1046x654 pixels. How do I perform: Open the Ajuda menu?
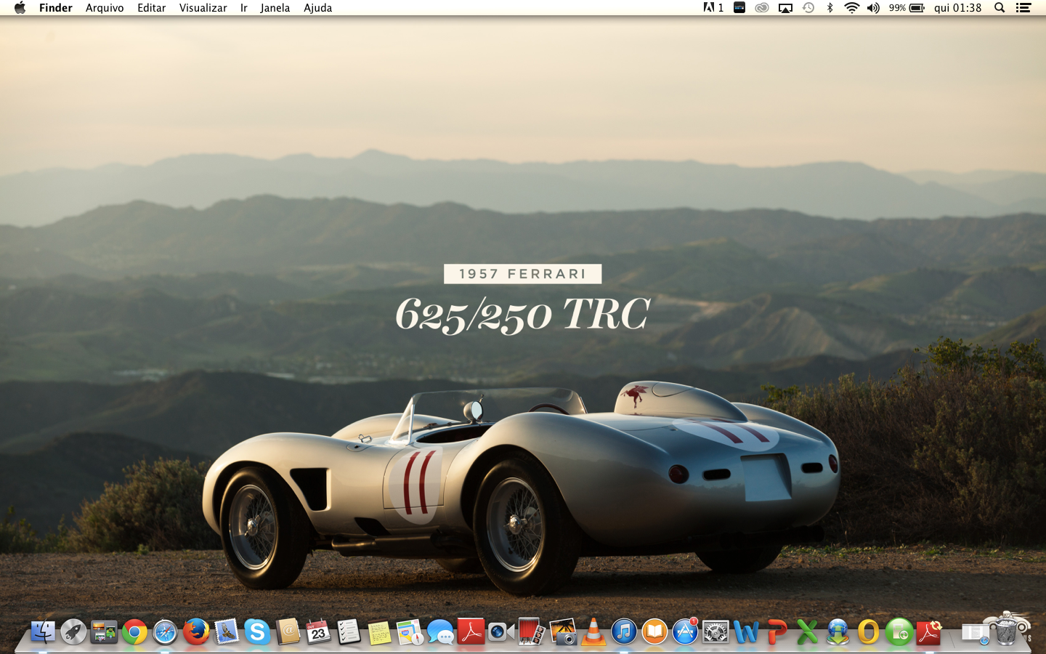coord(317,7)
